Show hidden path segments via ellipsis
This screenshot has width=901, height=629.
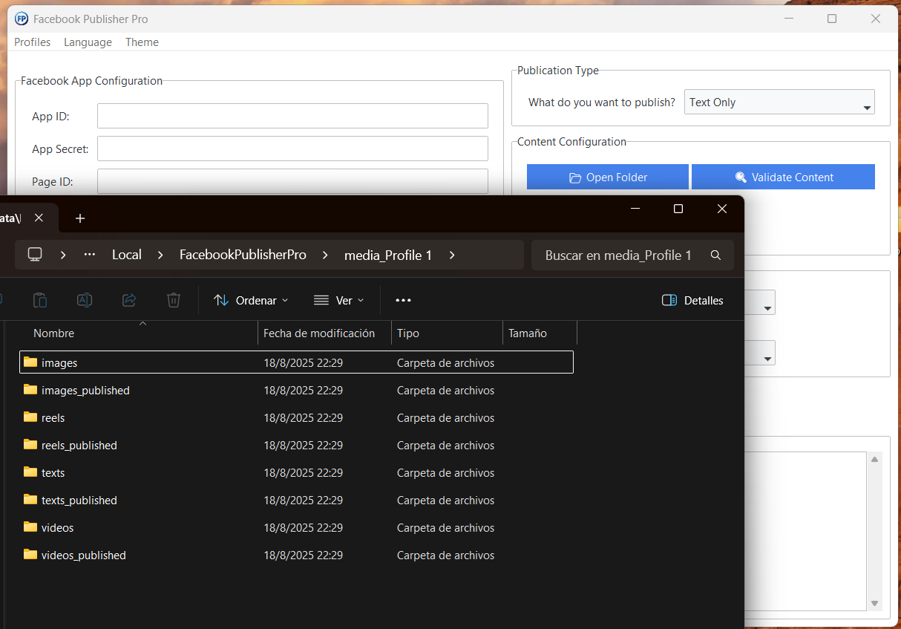(90, 255)
